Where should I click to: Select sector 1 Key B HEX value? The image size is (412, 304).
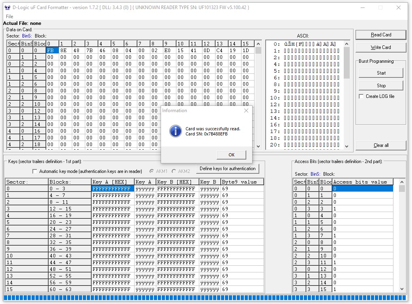[177, 195]
